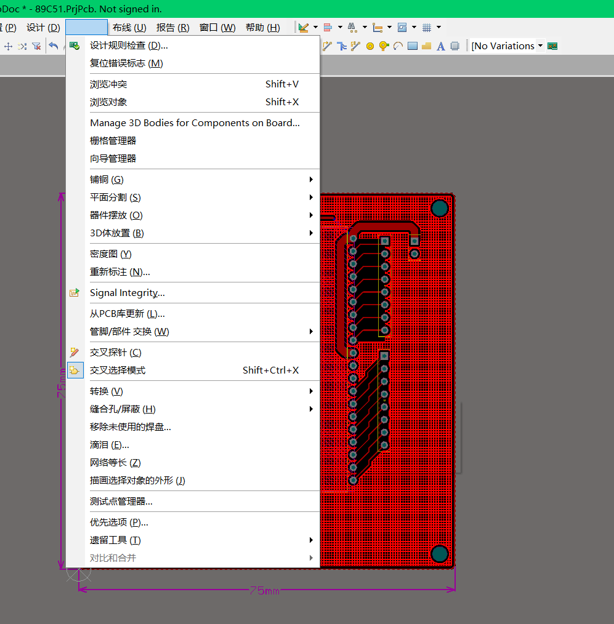614x624 pixels.
Task: Open the 帮助 (H) menu
Action: 263,28
